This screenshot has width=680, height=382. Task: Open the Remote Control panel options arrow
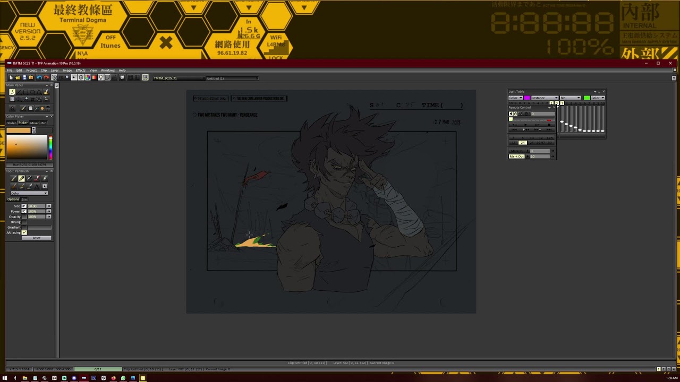pyautogui.click(x=549, y=108)
